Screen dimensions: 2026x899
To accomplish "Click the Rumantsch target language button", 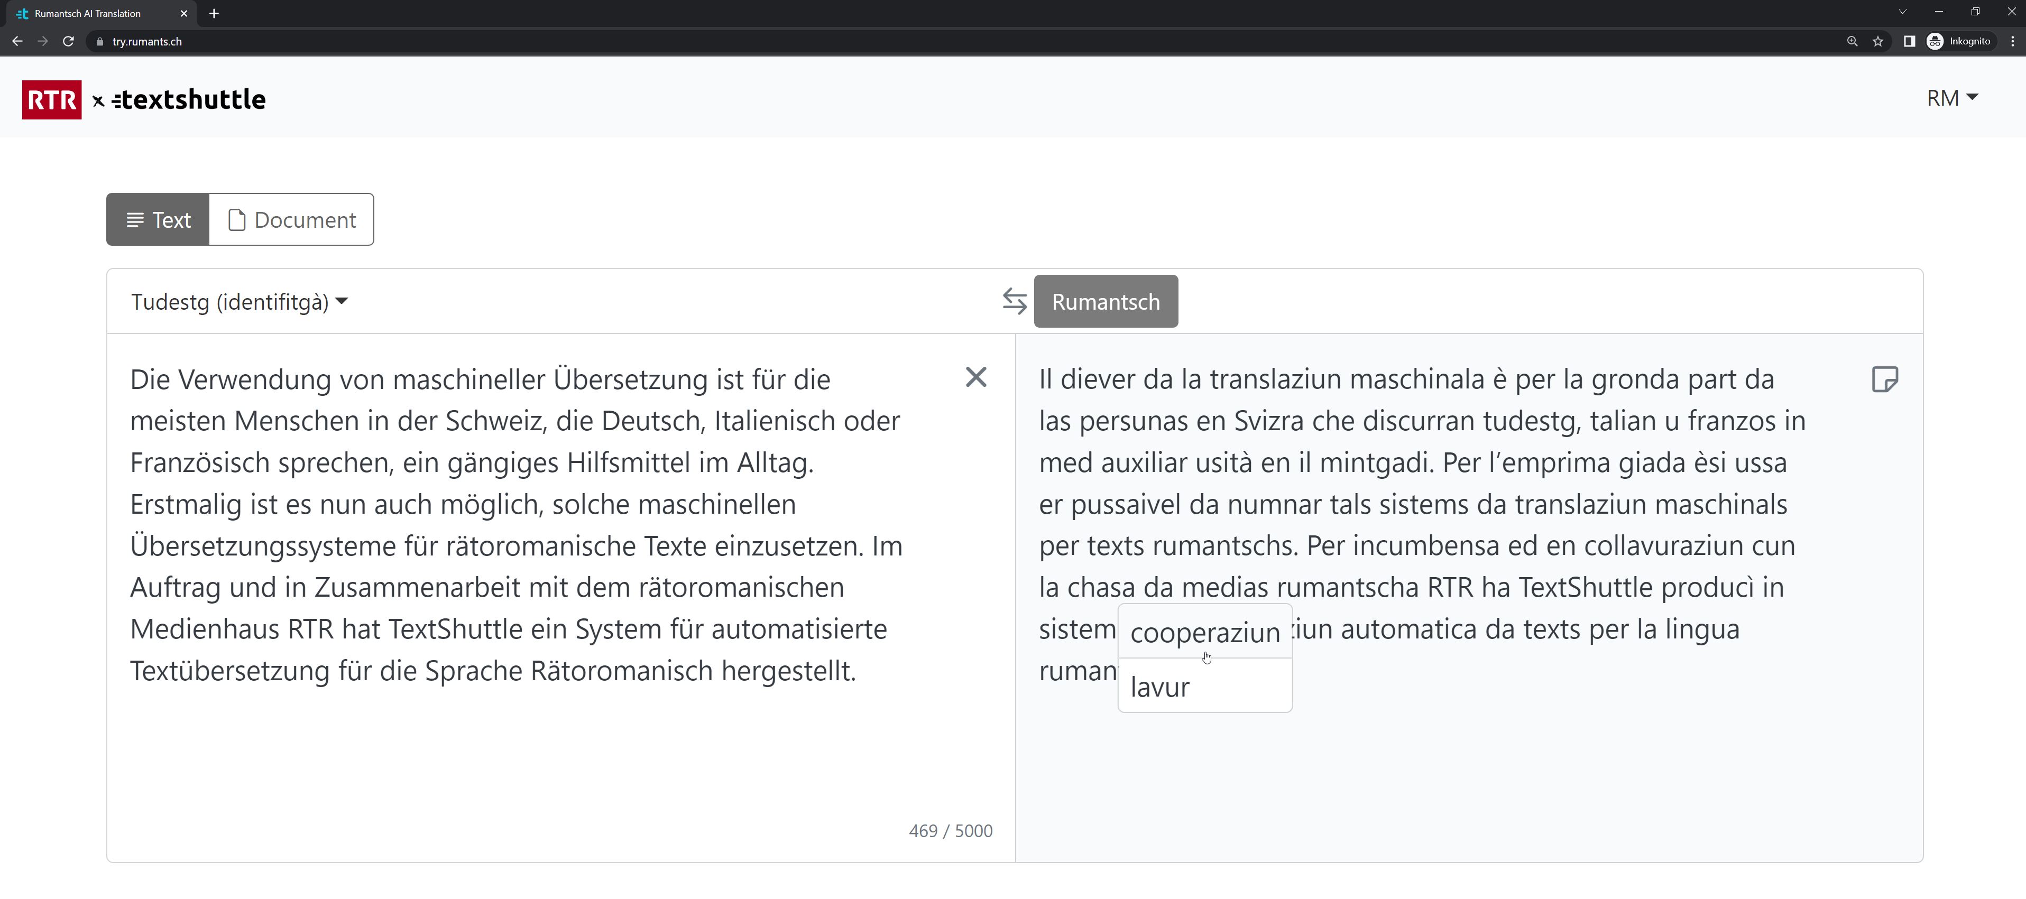I will pos(1106,301).
